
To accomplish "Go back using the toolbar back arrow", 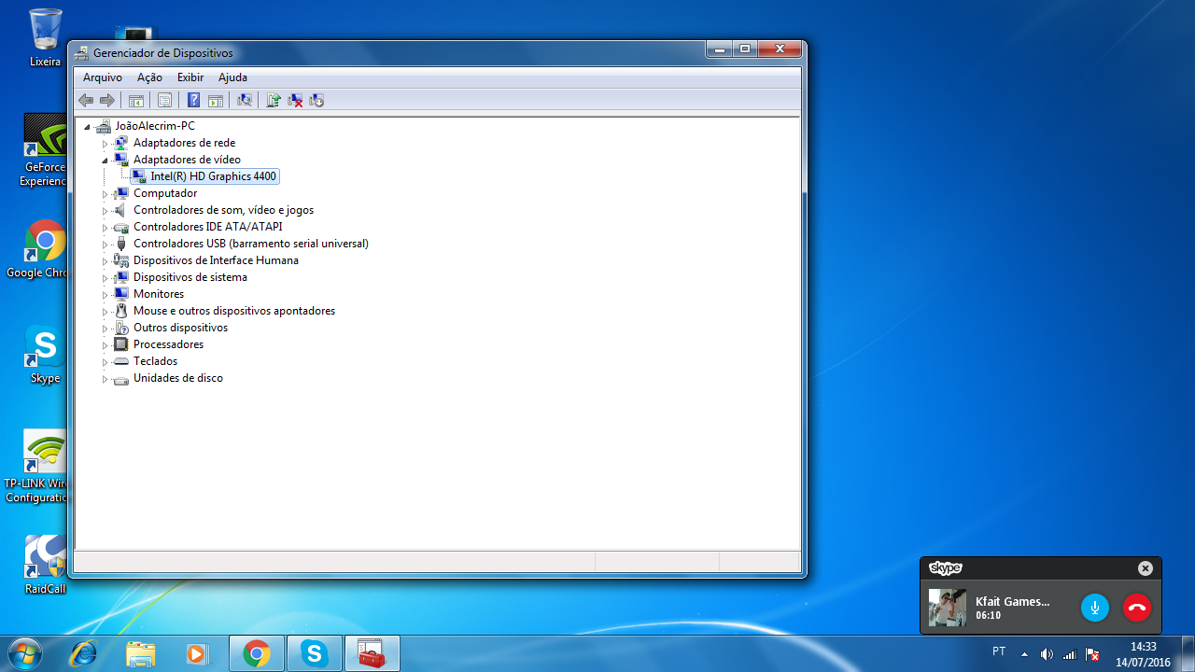I will tap(86, 100).
